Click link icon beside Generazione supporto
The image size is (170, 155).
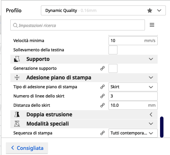click(x=102, y=68)
